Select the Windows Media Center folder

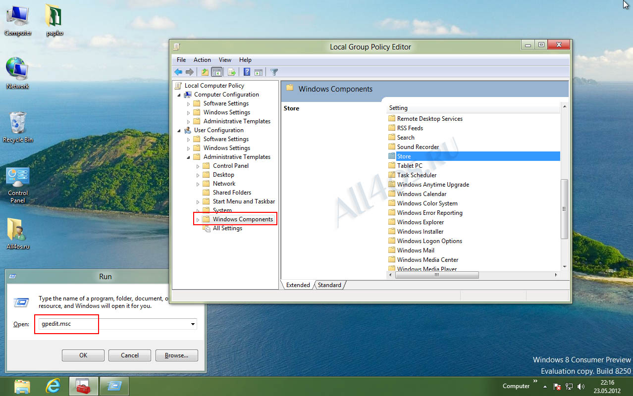click(423, 260)
